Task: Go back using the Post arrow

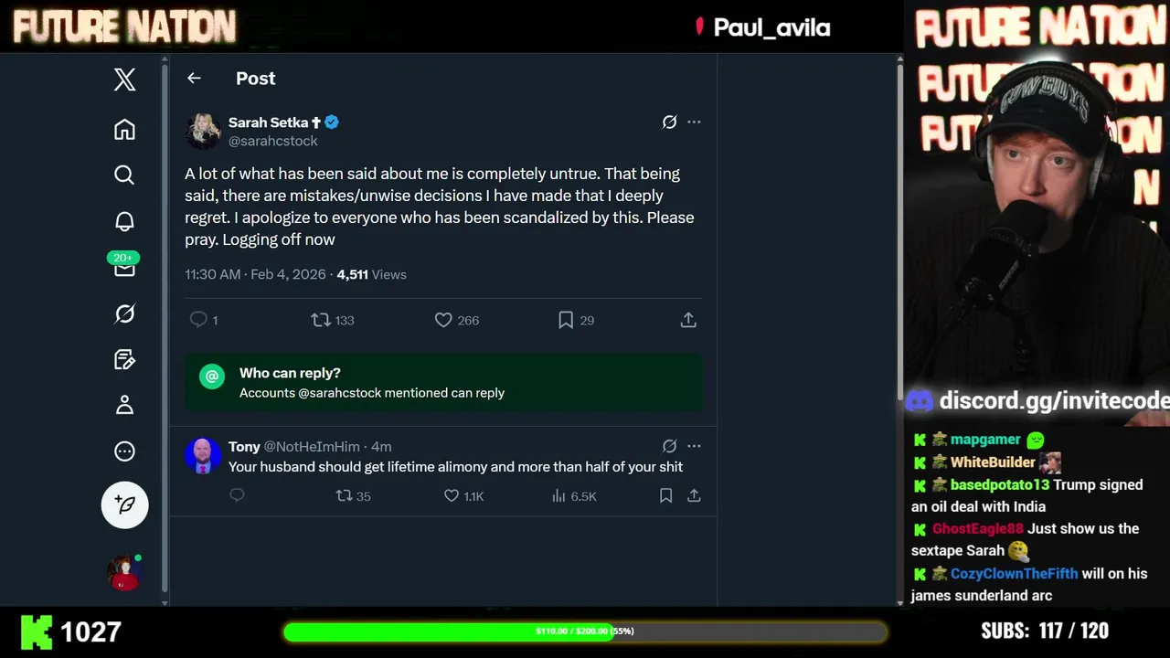Action: coord(194,79)
